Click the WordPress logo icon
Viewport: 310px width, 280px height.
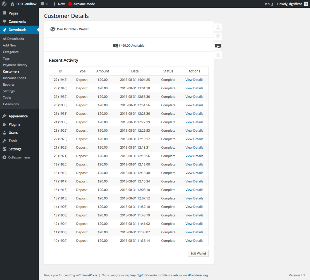pyautogui.click(x=4, y=4)
